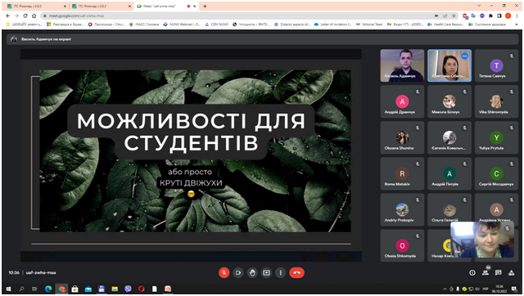
Task: Raise hand in the meeting
Action: tap(252, 272)
